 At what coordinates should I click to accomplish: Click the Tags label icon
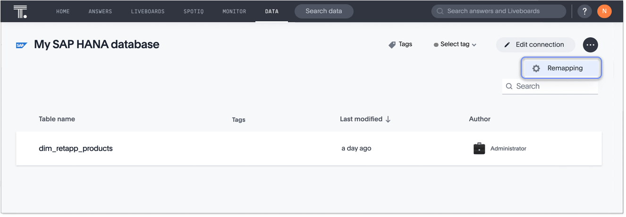click(x=392, y=45)
